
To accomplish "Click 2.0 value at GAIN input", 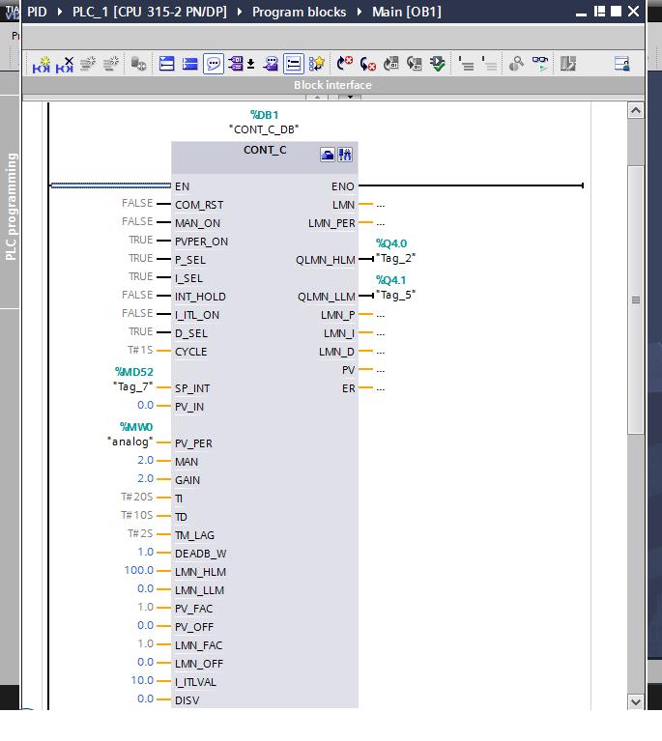I will 146,479.
